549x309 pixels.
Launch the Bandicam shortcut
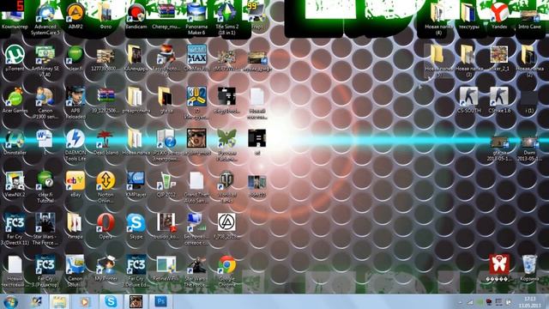136,16
